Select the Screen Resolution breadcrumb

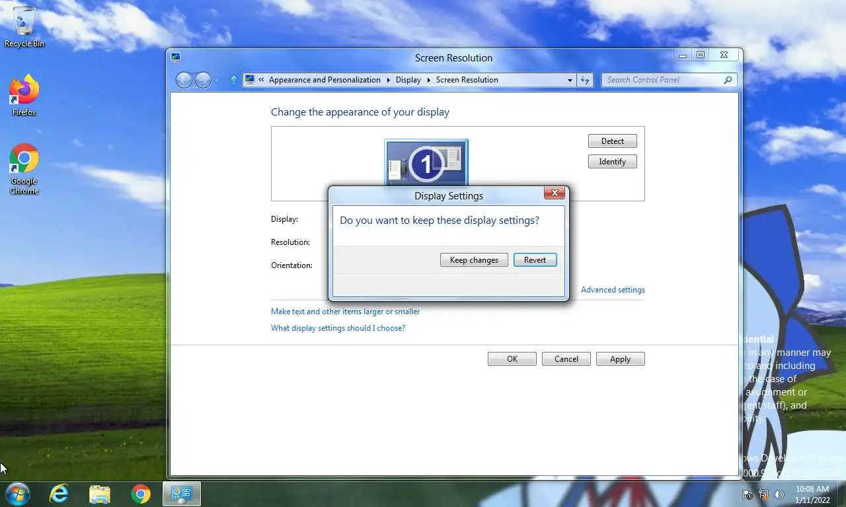pyautogui.click(x=467, y=80)
